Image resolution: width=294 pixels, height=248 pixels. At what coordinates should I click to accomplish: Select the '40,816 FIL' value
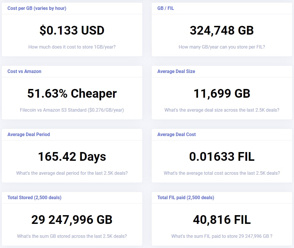222,220
